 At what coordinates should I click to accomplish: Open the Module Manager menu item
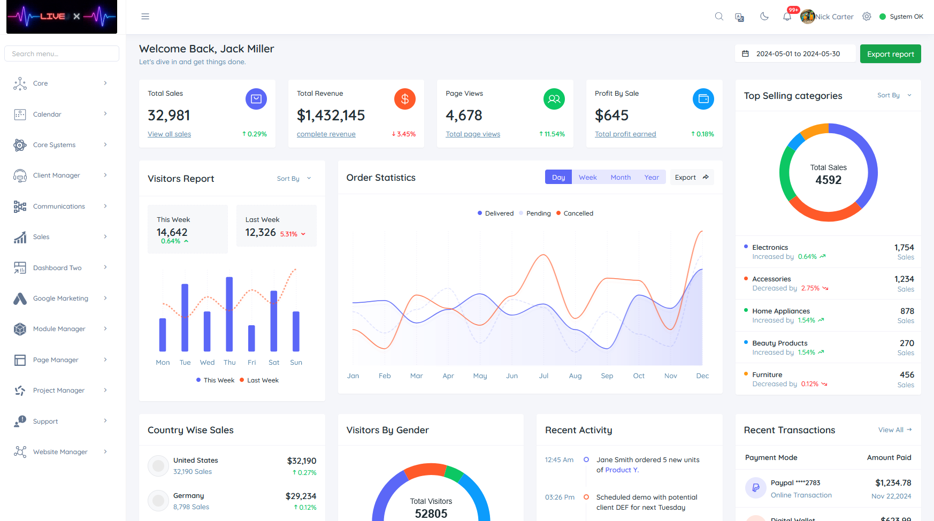point(62,329)
